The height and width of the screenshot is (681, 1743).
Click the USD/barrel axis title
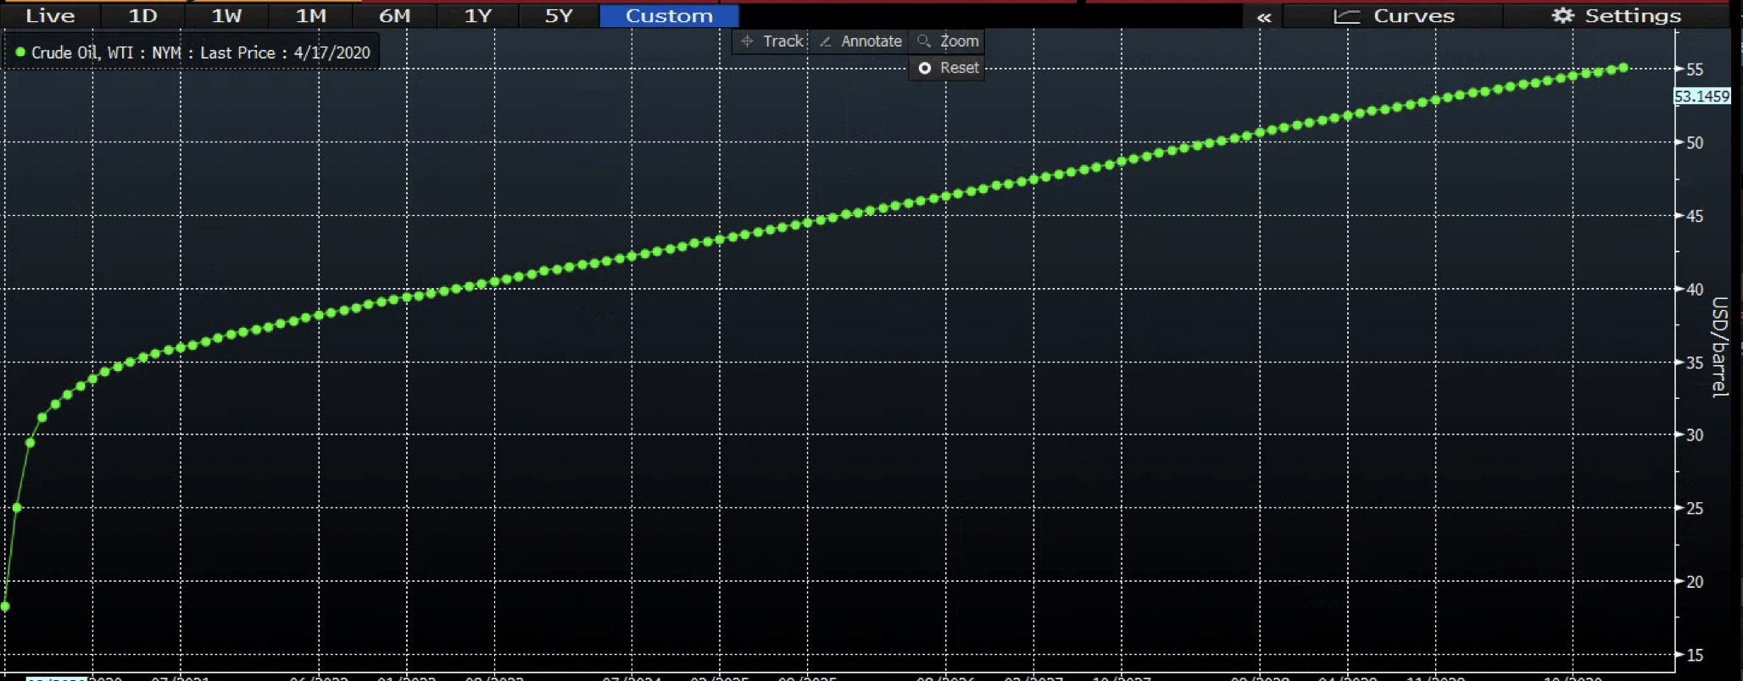(1719, 346)
